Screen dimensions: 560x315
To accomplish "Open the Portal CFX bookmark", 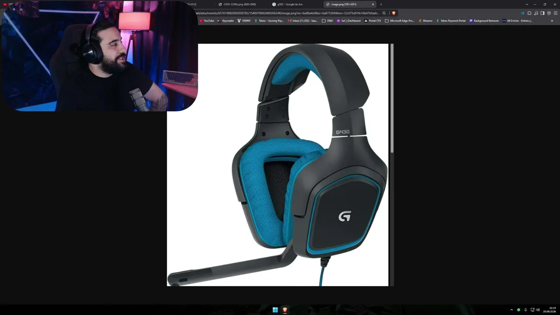I will point(373,21).
